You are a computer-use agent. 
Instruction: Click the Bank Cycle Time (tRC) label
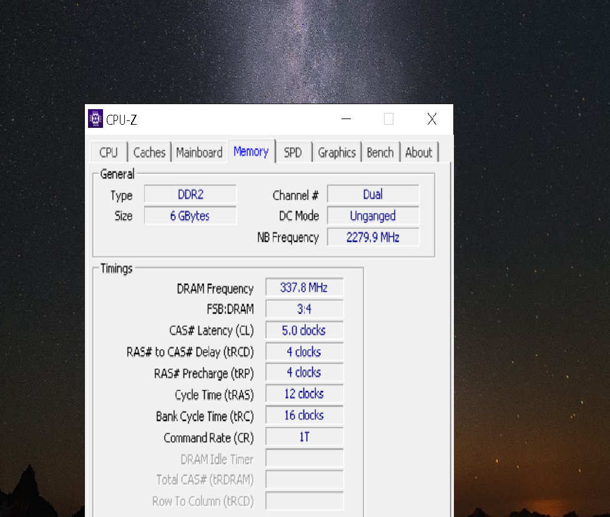pyautogui.click(x=205, y=417)
